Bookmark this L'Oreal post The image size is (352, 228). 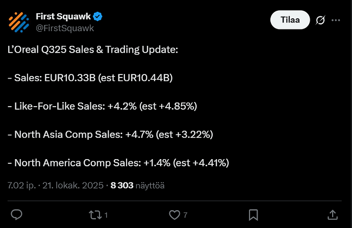(253, 214)
